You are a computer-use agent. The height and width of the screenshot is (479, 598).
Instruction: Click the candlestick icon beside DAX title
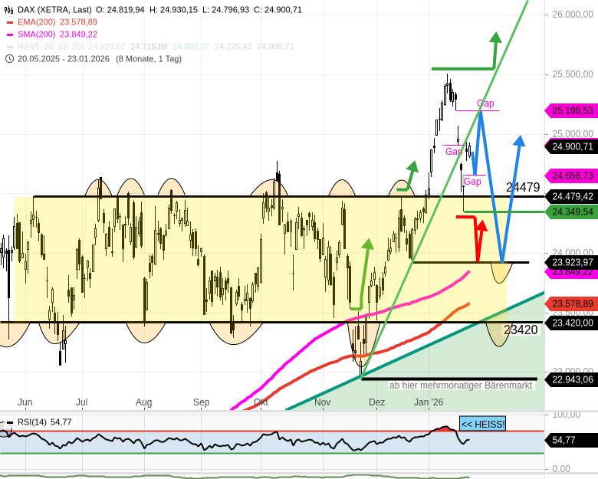pyautogui.click(x=10, y=10)
